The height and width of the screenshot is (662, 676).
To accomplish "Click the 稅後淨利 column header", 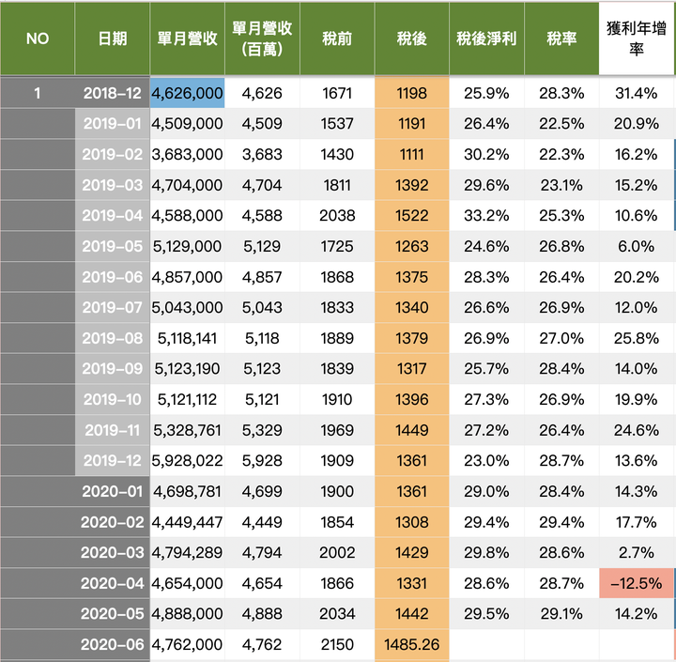I will point(486,38).
